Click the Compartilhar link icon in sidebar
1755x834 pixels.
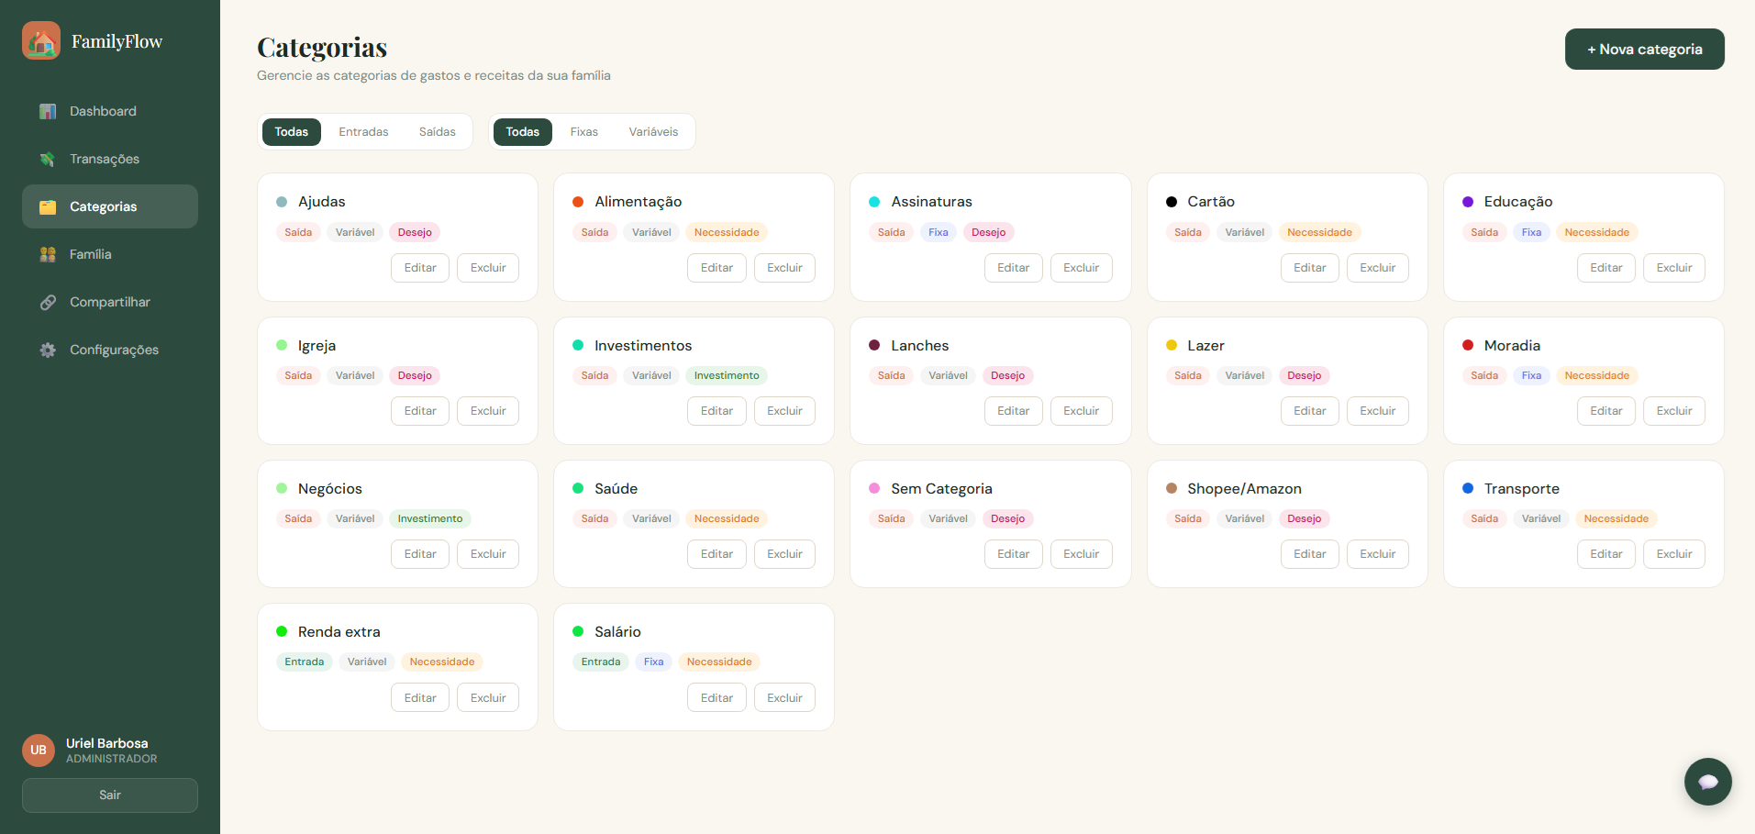48,302
